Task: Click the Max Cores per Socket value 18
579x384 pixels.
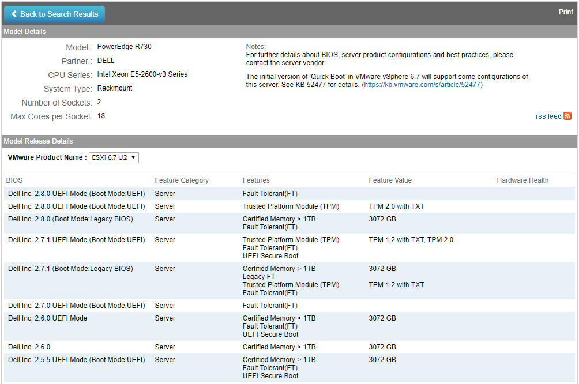Action: (101, 115)
